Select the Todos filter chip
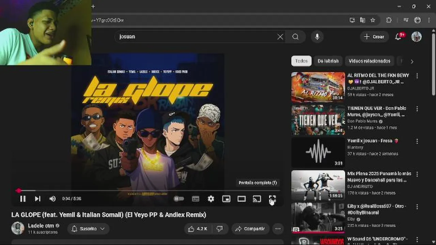436x245 pixels. (x=301, y=61)
